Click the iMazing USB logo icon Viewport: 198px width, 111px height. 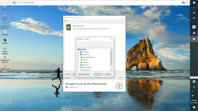pos(119,86)
